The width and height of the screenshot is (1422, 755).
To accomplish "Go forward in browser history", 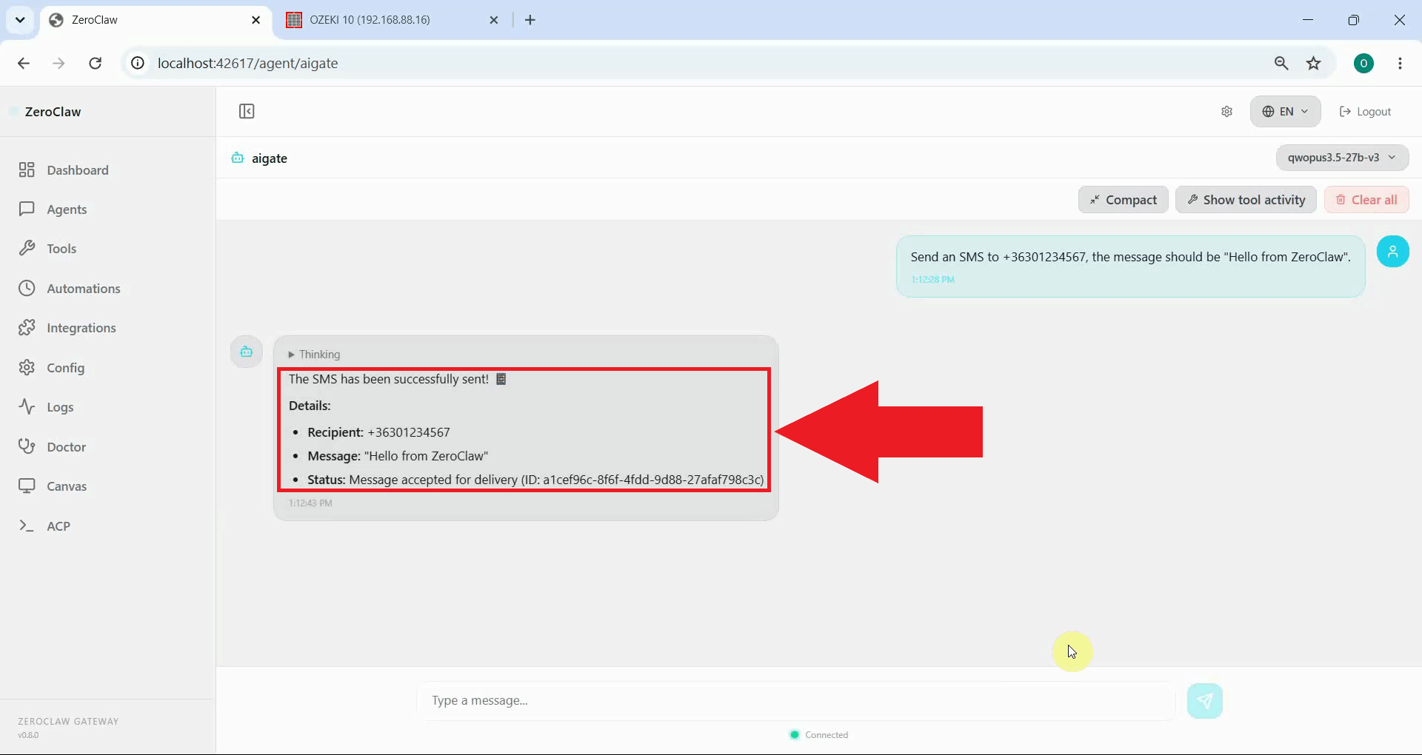I will (x=59, y=63).
